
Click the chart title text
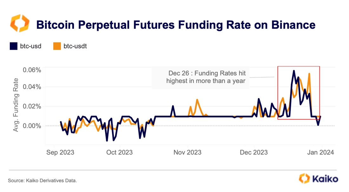tap(176, 25)
